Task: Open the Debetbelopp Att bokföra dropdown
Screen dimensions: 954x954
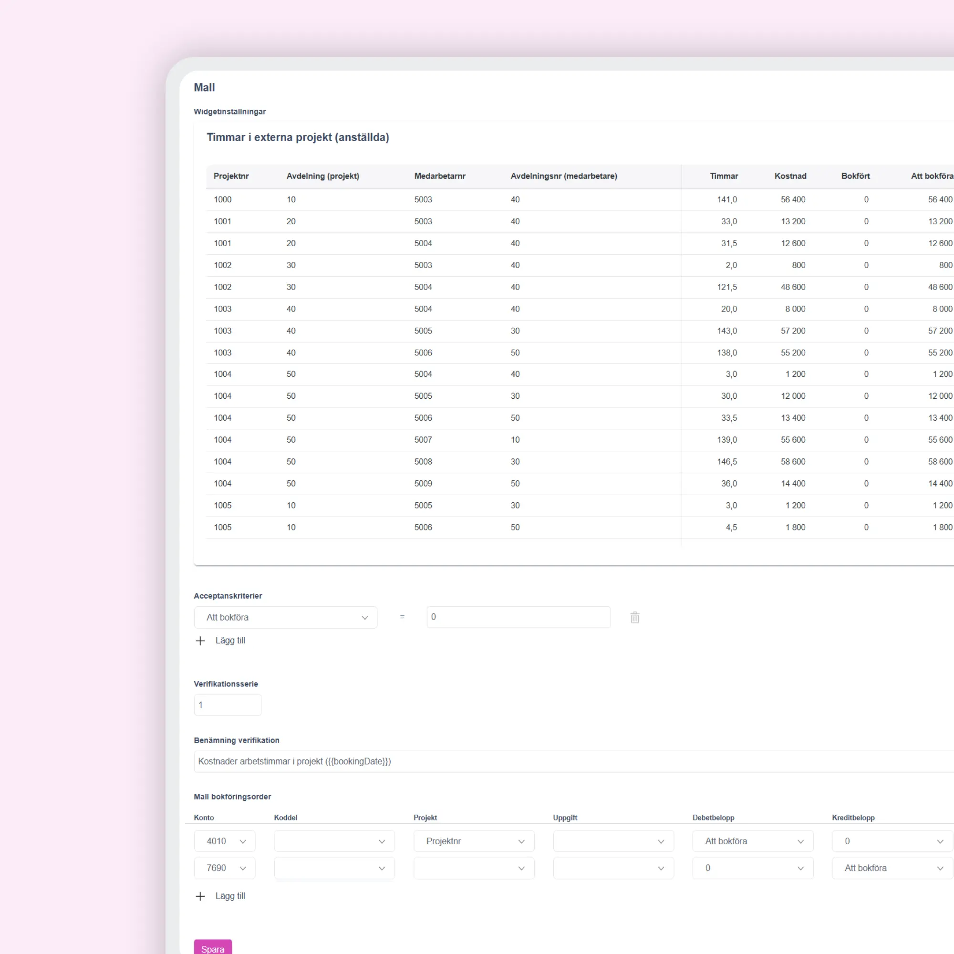Action: (x=753, y=841)
